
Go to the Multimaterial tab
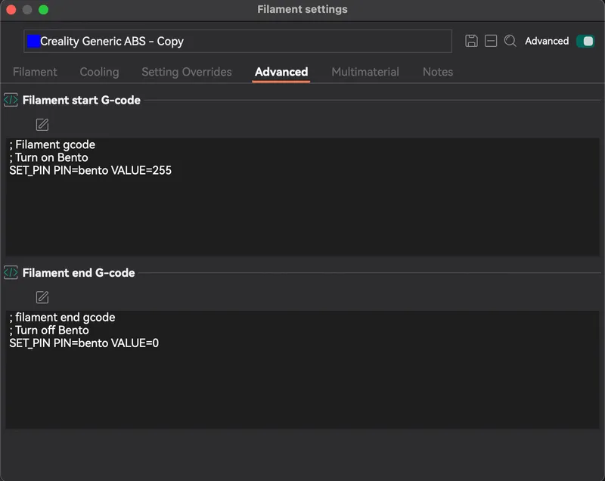click(x=365, y=72)
